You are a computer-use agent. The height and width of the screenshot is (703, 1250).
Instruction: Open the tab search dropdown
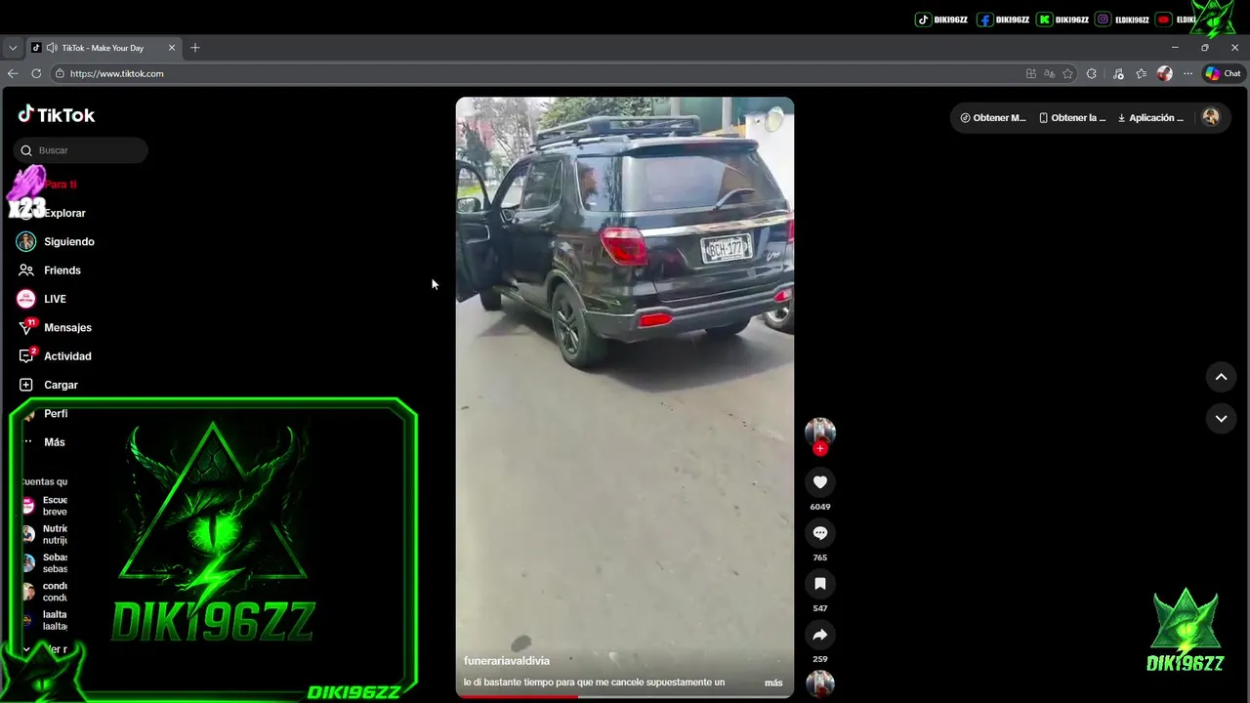13,47
